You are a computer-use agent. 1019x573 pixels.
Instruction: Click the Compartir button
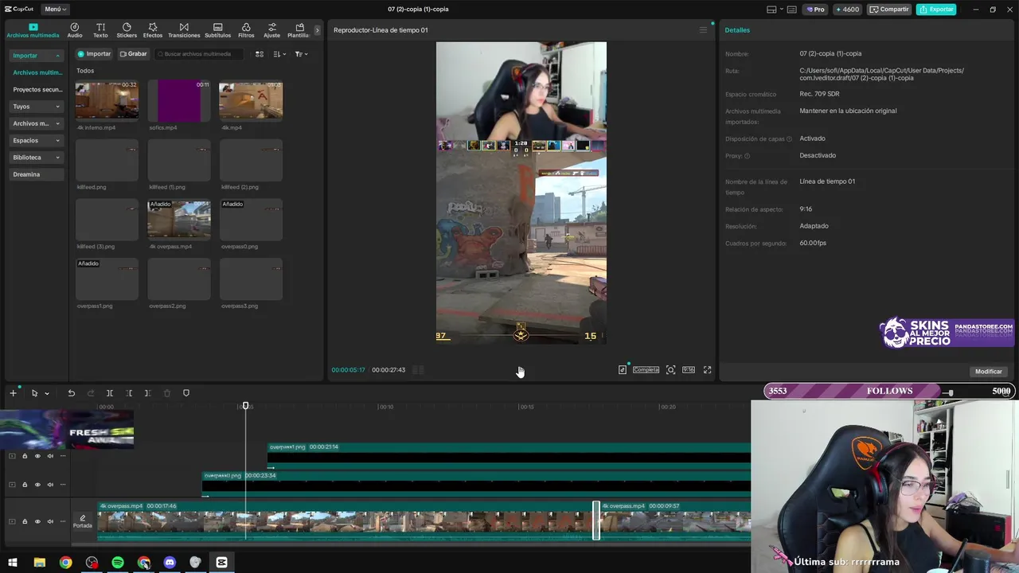pos(889,10)
